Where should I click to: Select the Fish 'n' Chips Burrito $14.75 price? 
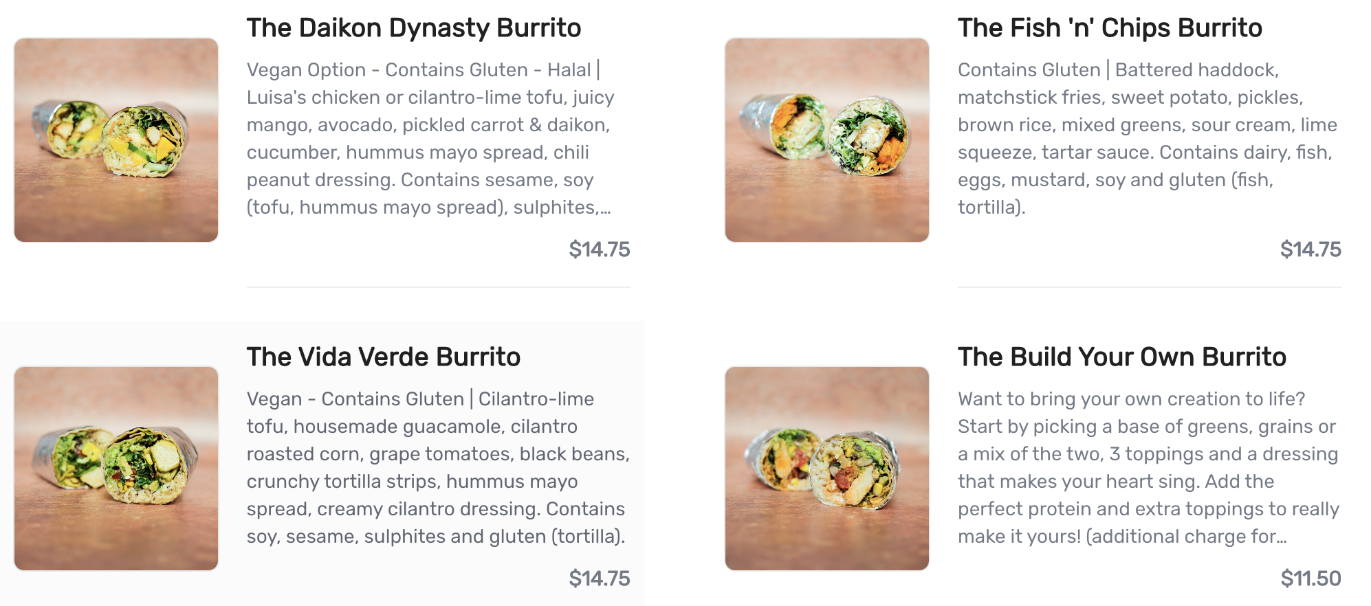pyautogui.click(x=1310, y=249)
